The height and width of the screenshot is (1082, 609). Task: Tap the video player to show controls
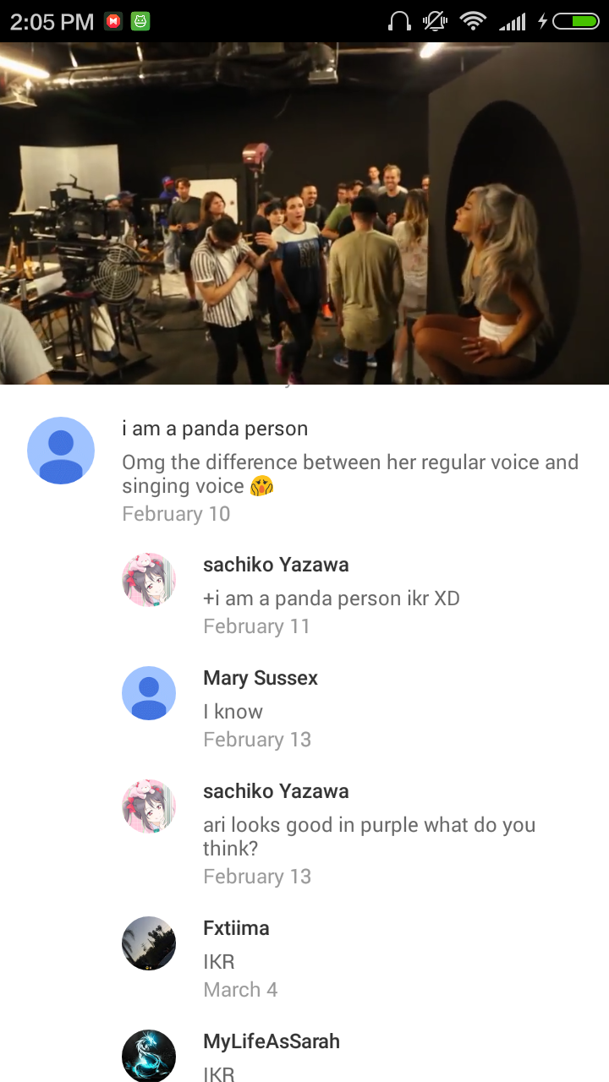point(304,213)
